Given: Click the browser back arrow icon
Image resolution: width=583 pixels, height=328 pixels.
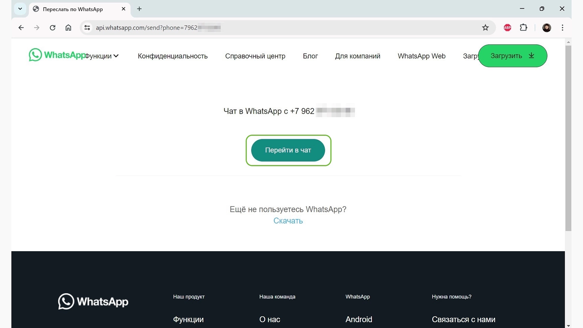Looking at the screenshot, I should (21, 28).
